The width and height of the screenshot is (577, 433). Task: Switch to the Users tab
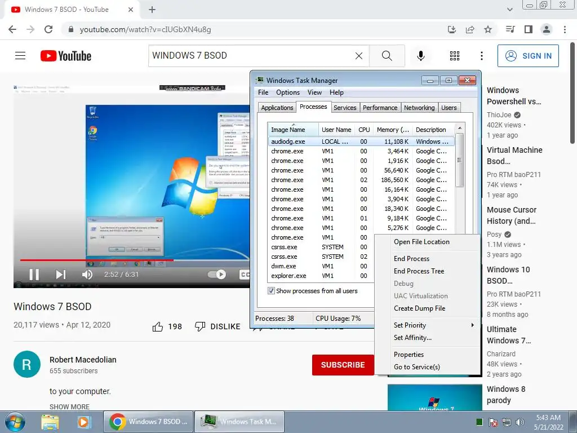tap(449, 108)
